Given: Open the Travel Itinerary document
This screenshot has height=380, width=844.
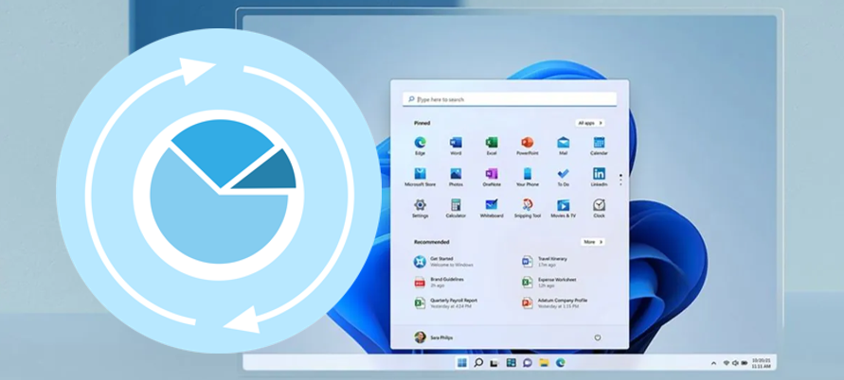Looking at the screenshot, I should pyautogui.click(x=545, y=262).
